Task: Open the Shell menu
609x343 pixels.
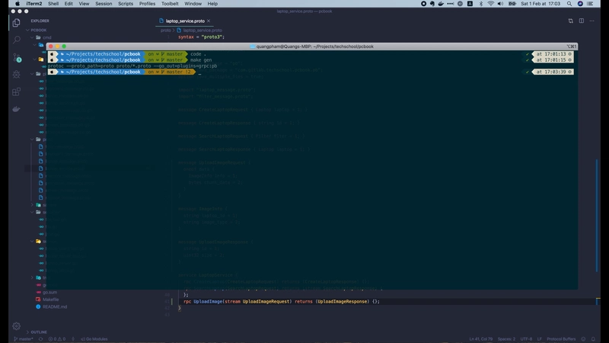Action: (53, 4)
